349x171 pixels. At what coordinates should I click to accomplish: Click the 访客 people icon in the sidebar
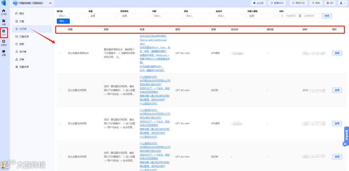click(x=16, y=59)
